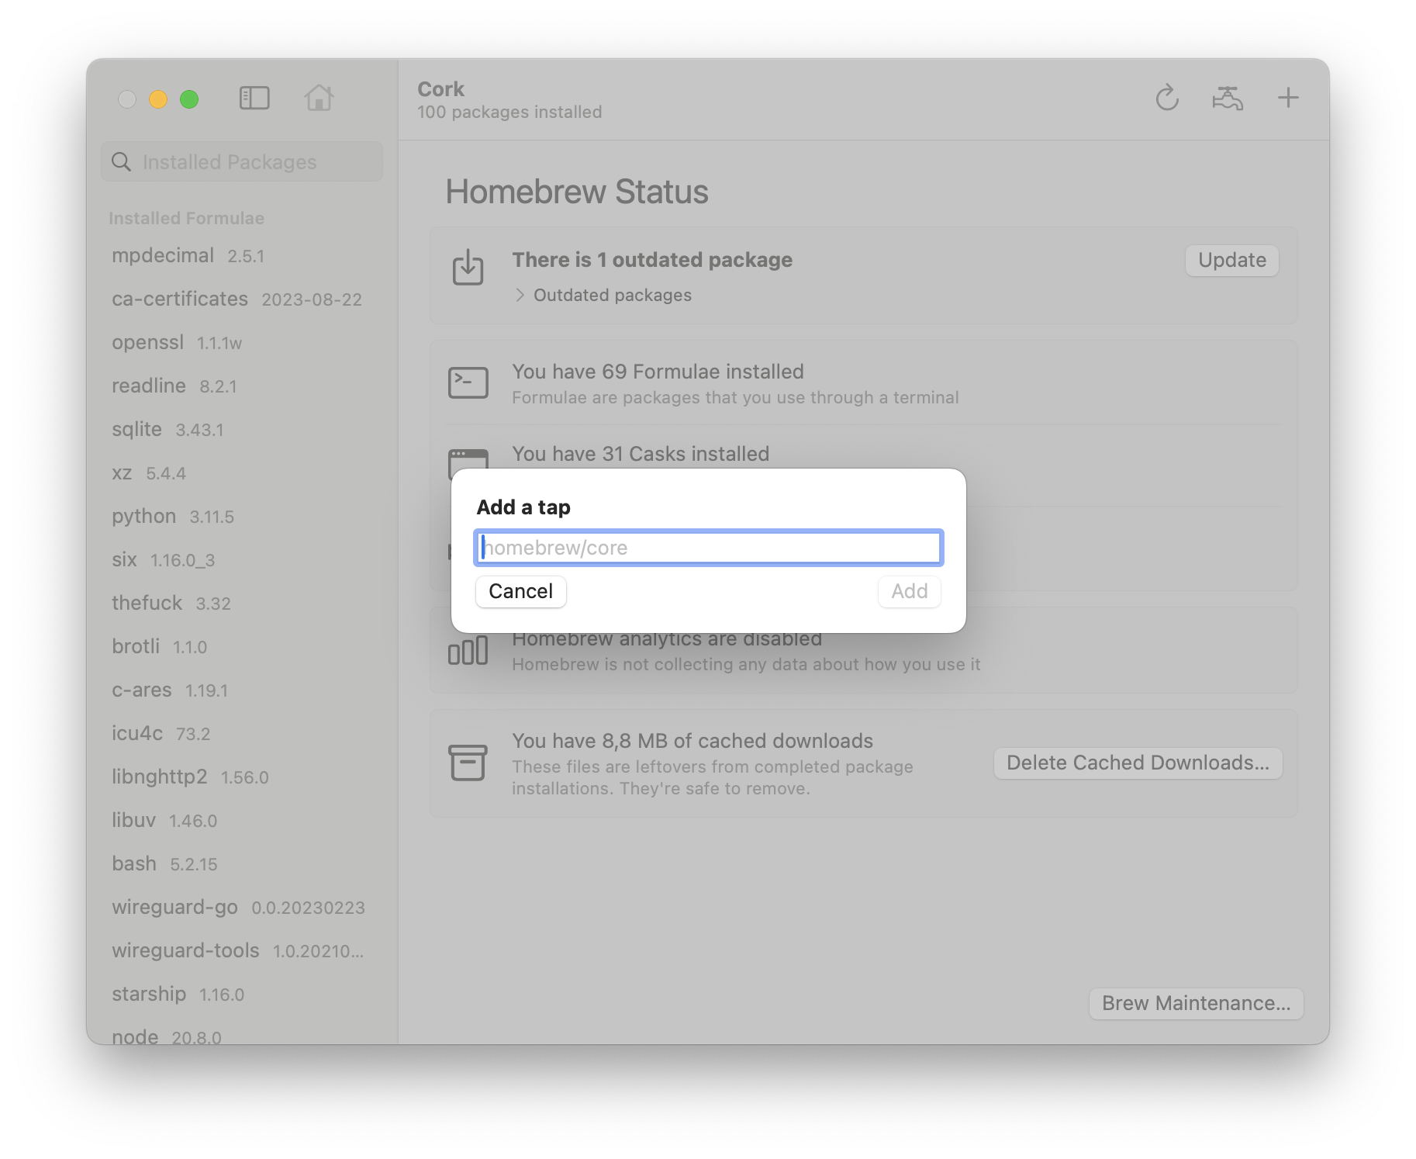Expand the Outdated packages disclosure
The width and height of the screenshot is (1416, 1159).
pyautogui.click(x=520, y=295)
